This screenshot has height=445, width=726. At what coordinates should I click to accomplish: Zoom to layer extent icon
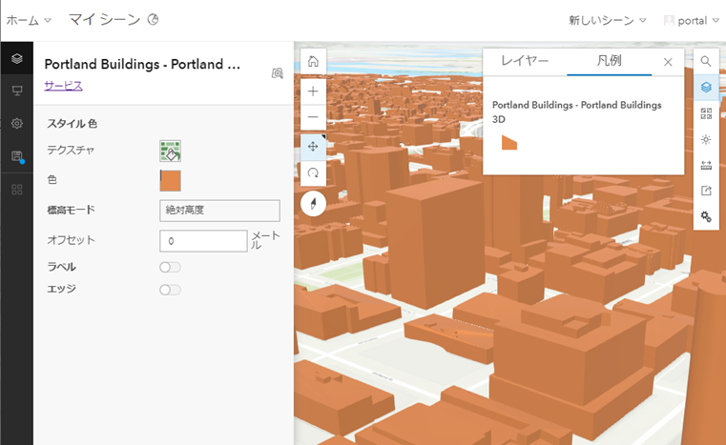click(277, 73)
